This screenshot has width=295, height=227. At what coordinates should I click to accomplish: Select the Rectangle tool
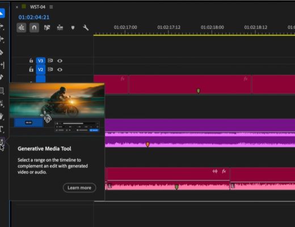tap(2, 91)
